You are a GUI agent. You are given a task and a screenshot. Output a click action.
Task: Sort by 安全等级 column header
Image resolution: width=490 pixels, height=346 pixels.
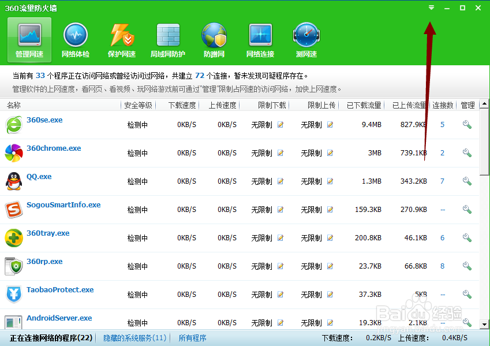138,106
